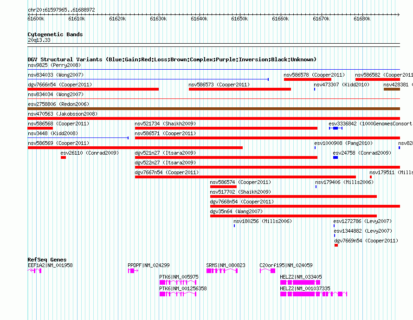Click the dgv521n27 (Itsara2009) red bar
This screenshot has height=320, width=413.
[x=226, y=157]
